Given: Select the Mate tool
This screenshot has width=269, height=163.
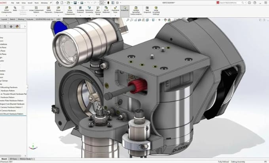Looking at the screenshot, I should (x=15, y=9).
